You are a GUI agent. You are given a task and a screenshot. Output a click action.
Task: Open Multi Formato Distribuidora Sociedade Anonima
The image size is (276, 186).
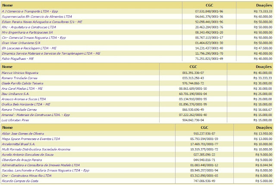(x=36, y=149)
